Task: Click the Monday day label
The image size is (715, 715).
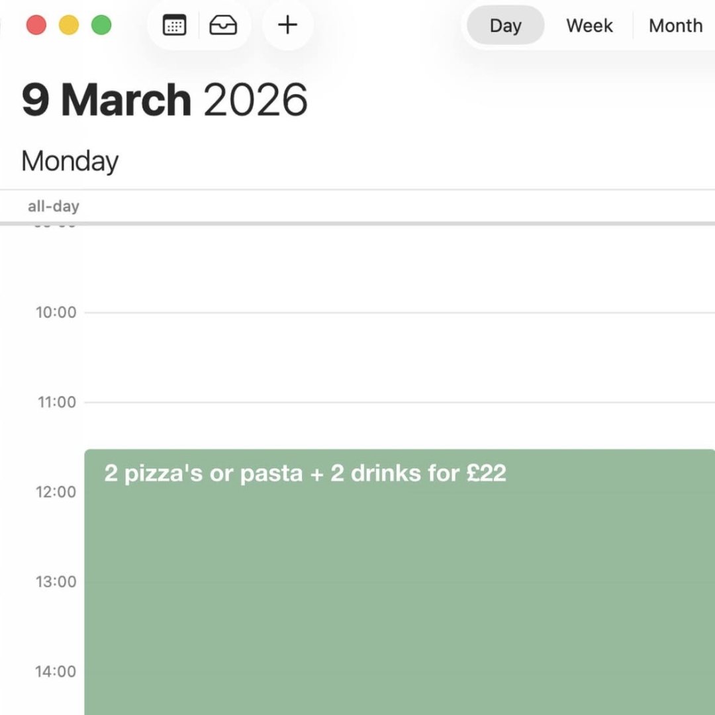Action: pos(70,161)
